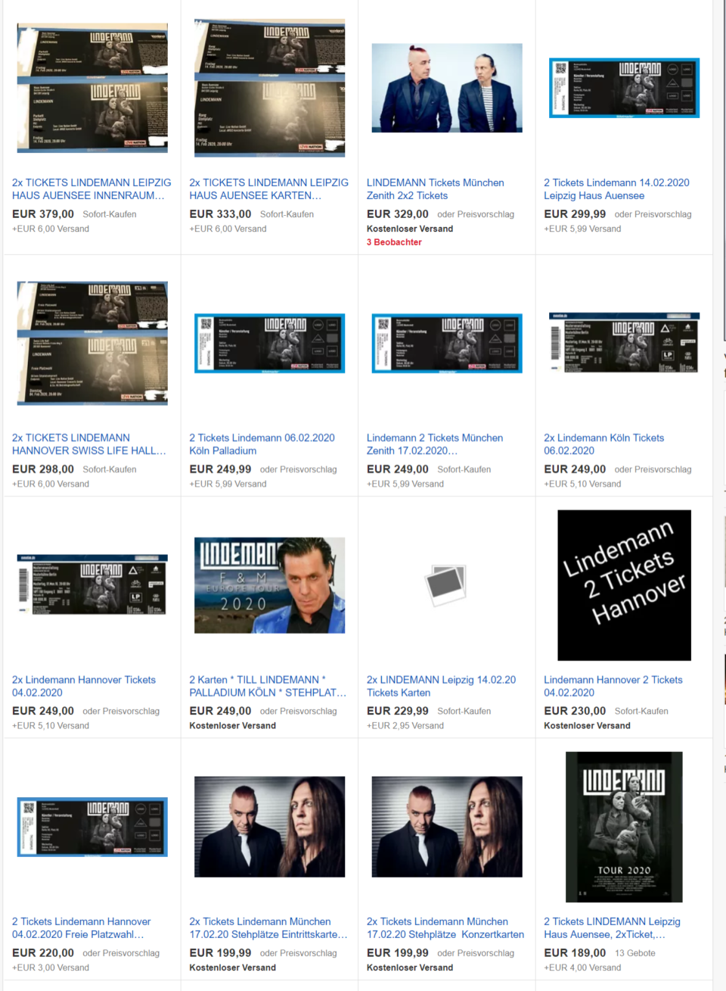726x991 pixels.
Task: Open the München Stehplätze Konzertkarten listing photo
Action: click(x=446, y=826)
